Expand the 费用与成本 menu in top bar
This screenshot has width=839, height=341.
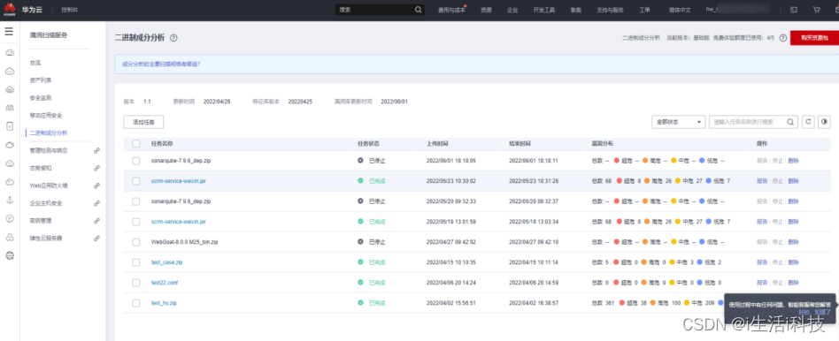click(451, 10)
